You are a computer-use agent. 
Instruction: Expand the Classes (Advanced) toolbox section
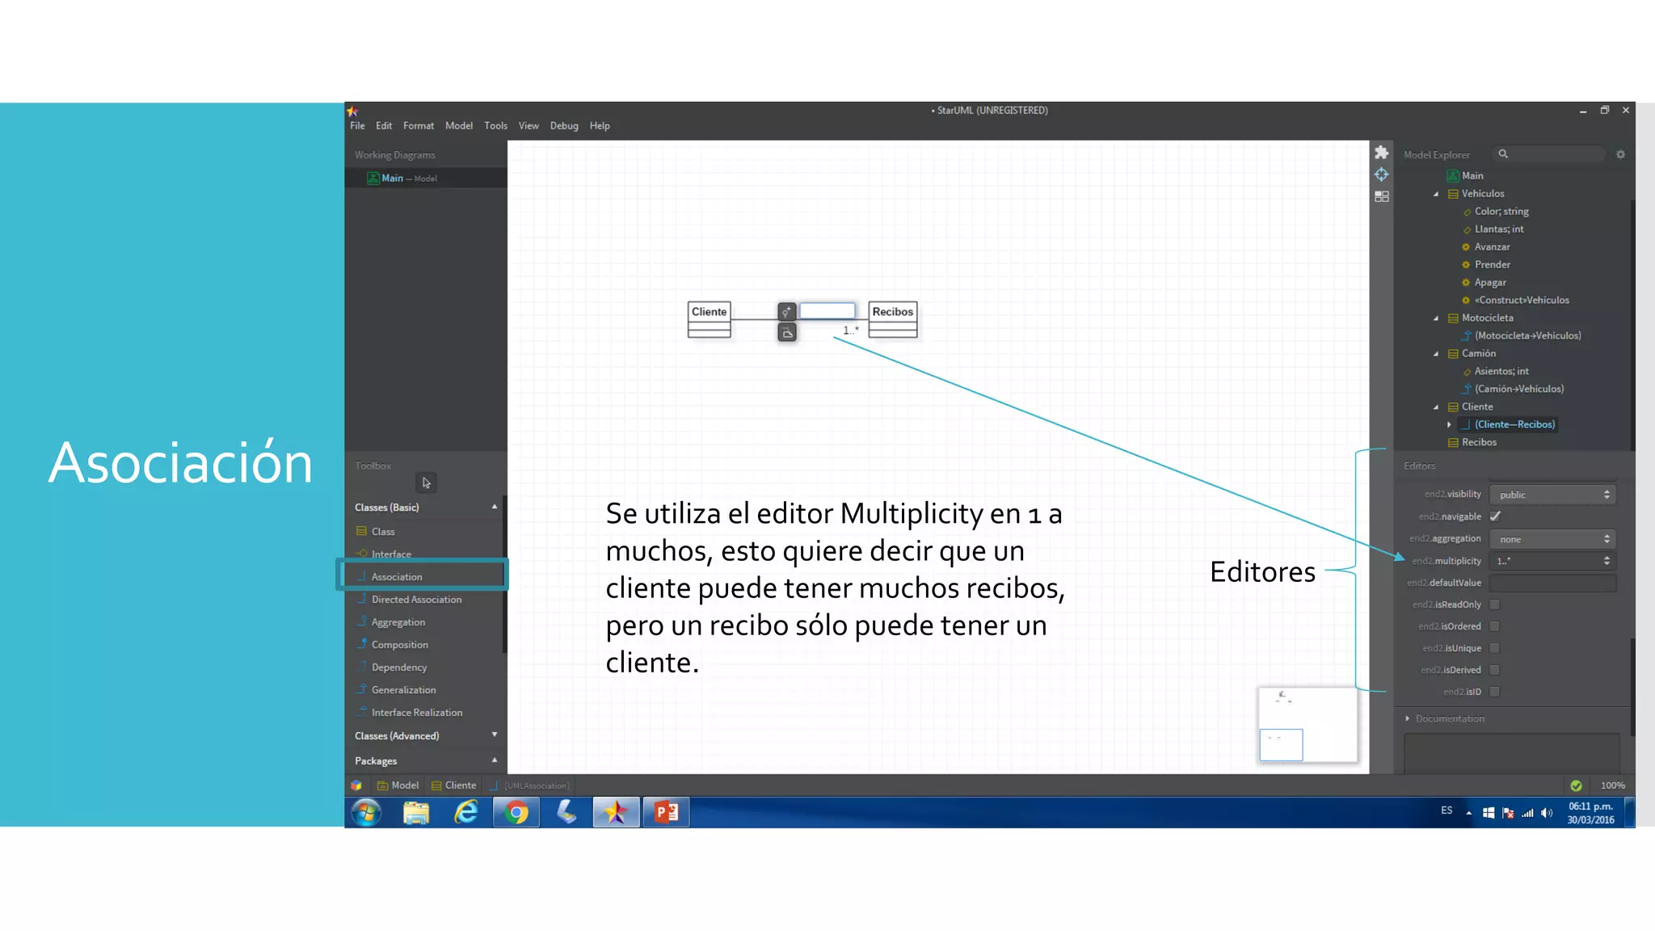click(x=495, y=735)
